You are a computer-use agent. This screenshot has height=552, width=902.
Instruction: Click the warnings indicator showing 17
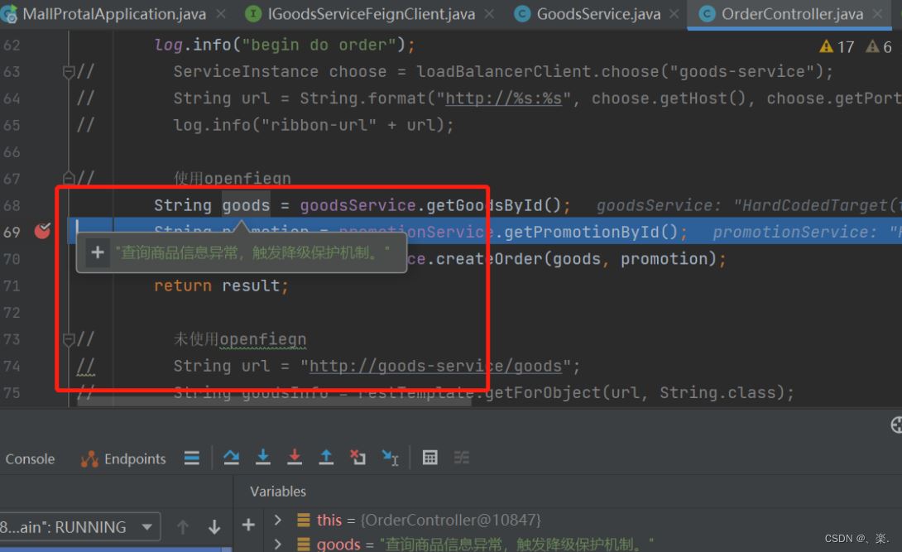pyautogui.click(x=837, y=46)
